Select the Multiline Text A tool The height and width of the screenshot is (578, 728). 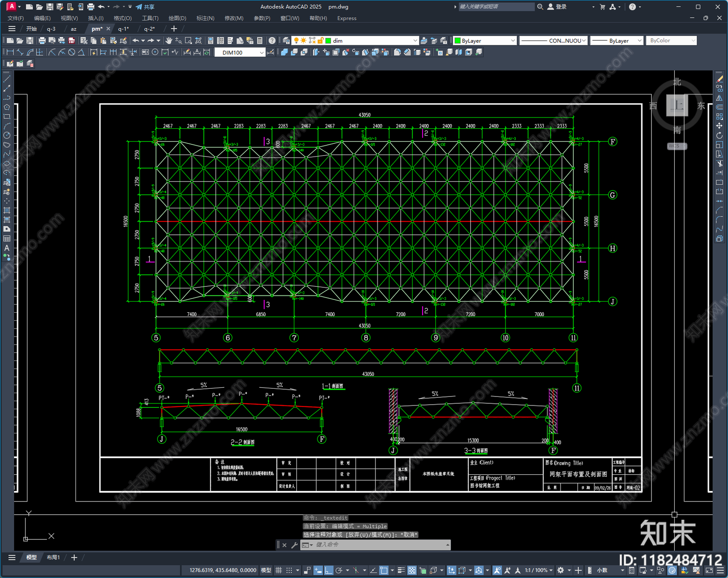click(x=6, y=248)
